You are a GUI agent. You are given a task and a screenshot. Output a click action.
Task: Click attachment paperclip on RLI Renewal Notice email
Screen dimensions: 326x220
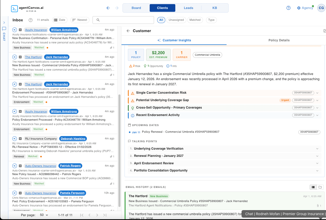(111, 156)
